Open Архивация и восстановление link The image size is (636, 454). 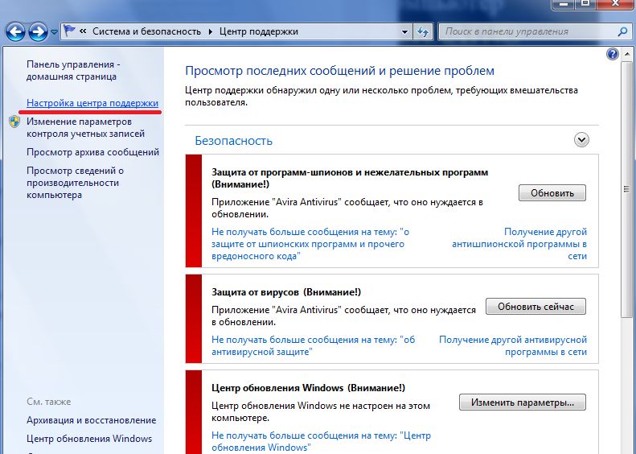tap(91, 420)
